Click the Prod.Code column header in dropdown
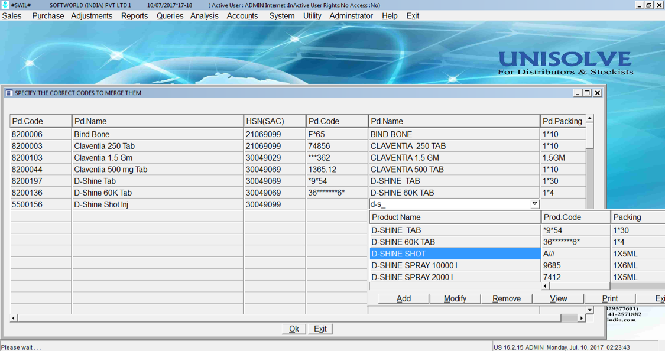This screenshot has width=665, height=351. (x=576, y=217)
